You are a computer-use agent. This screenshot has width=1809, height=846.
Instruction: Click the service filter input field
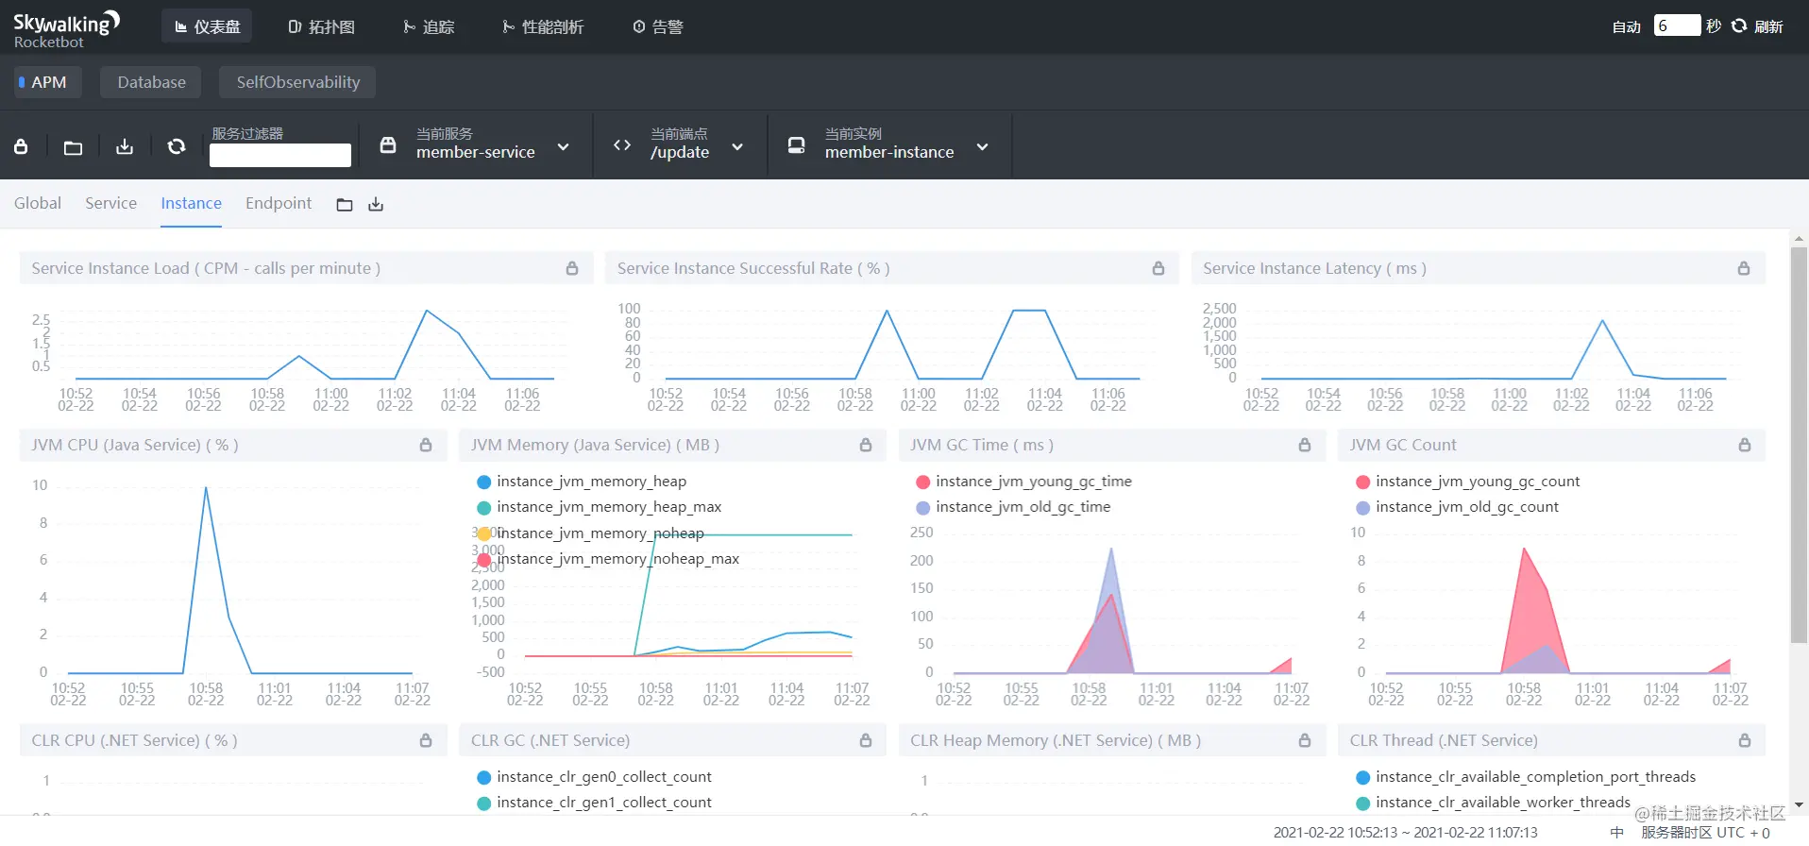tap(280, 156)
